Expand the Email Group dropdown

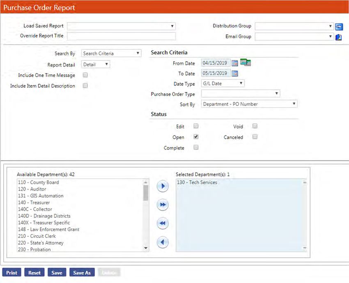pos(294,37)
